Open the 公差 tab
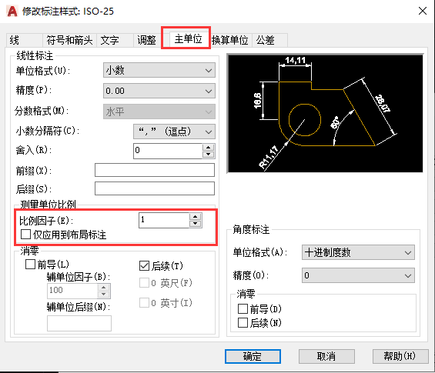Image resolution: width=435 pixels, height=373 pixels. pyautogui.click(x=269, y=40)
